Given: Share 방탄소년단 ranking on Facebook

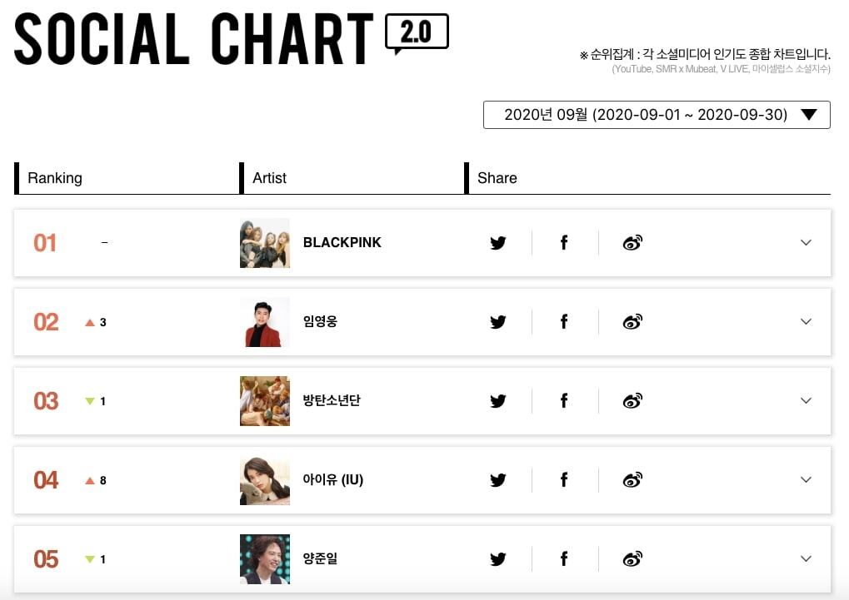Looking at the screenshot, I should [564, 401].
